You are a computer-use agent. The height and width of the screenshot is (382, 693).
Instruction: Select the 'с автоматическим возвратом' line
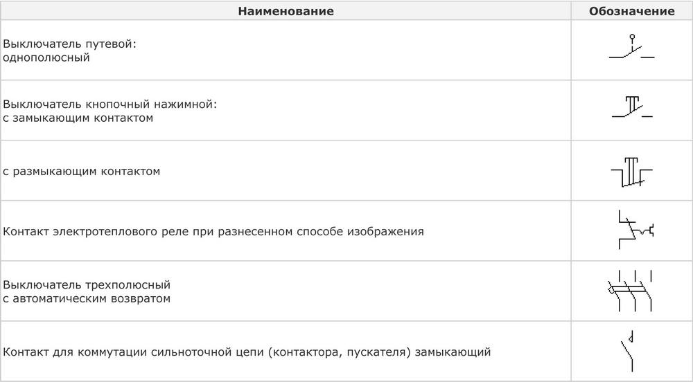tap(87, 299)
